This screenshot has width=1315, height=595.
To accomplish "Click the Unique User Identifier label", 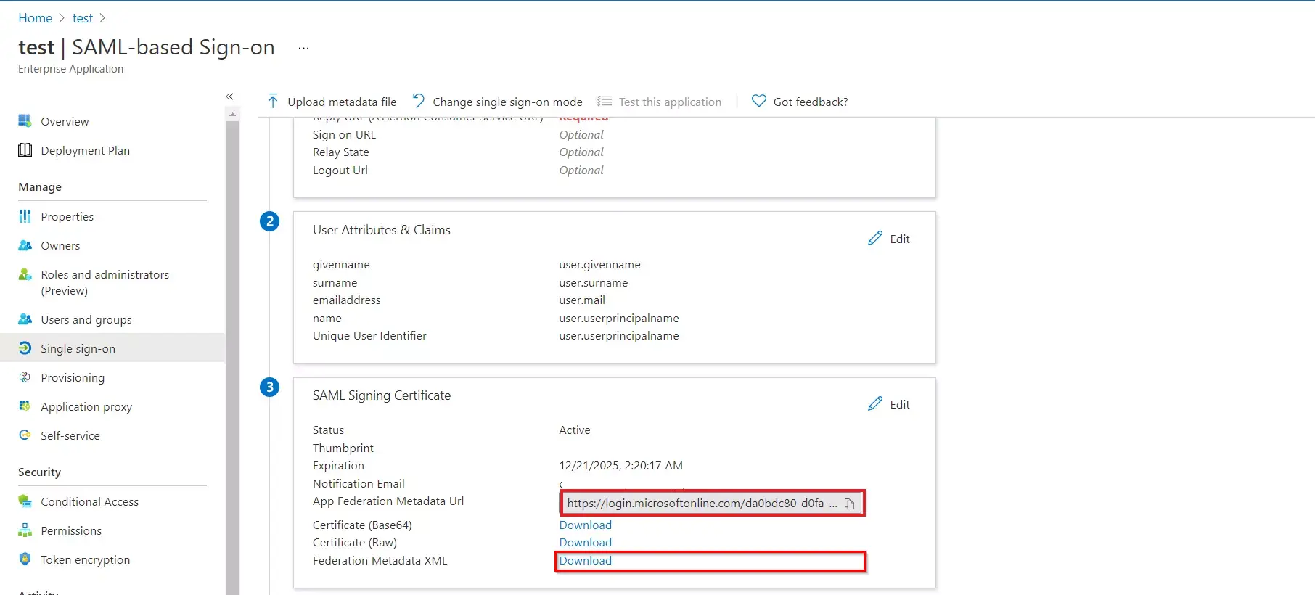I will coord(369,335).
